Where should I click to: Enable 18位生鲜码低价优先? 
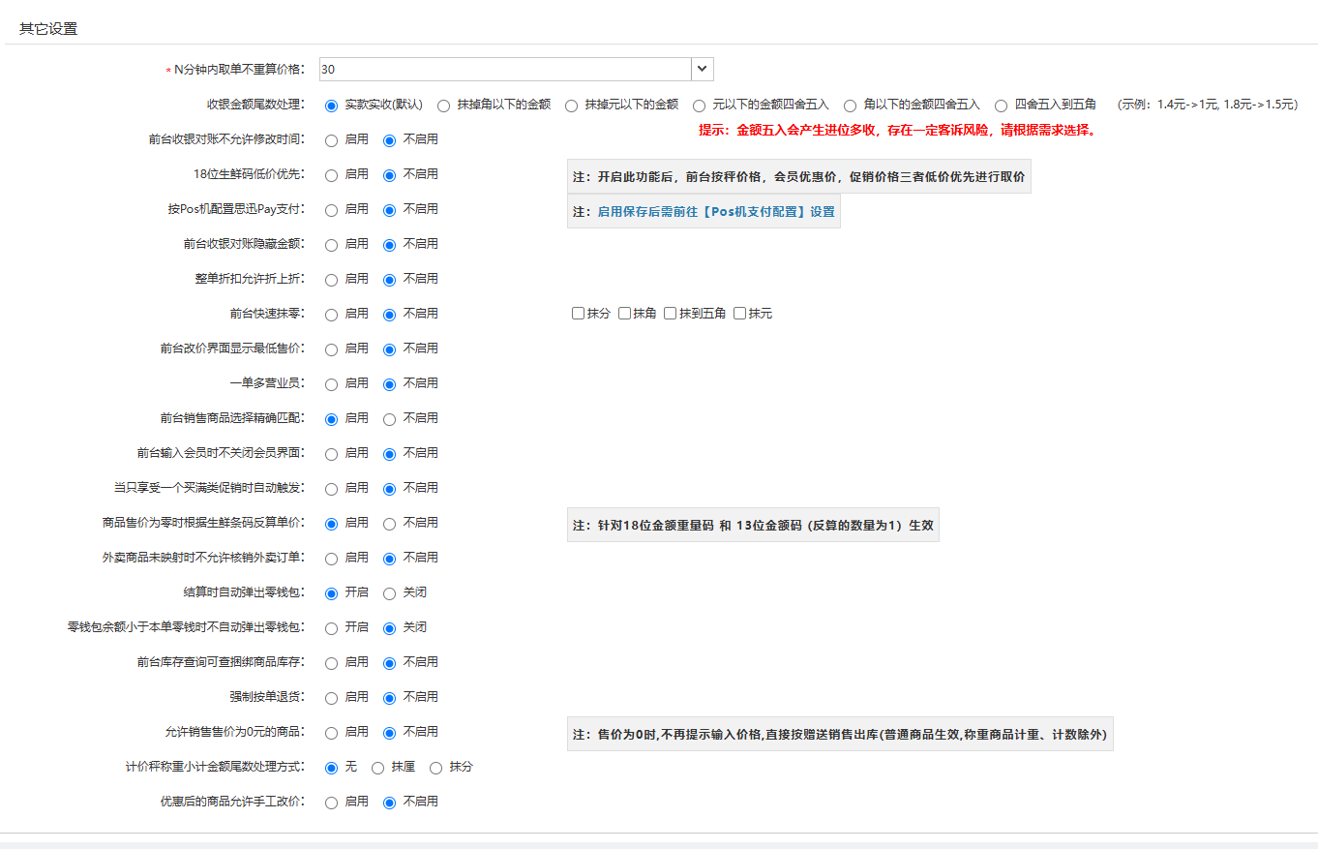(332, 175)
